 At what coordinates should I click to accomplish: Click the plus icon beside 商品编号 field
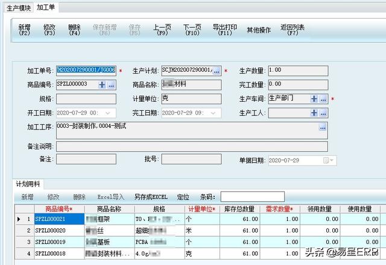(101, 85)
